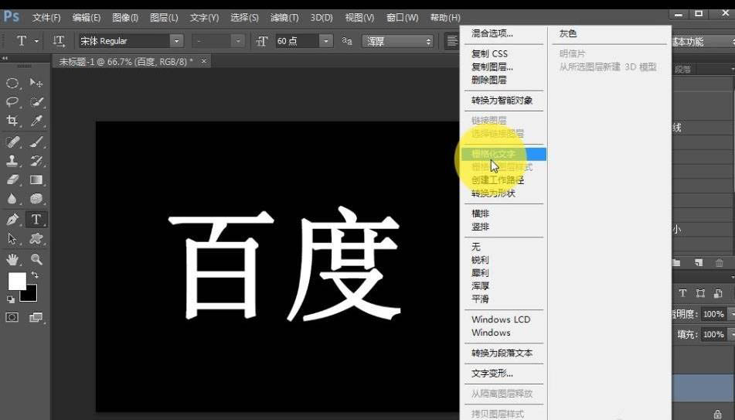Open the 图层(L) menu
This screenshot has height=420, width=735.
click(x=164, y=18)
